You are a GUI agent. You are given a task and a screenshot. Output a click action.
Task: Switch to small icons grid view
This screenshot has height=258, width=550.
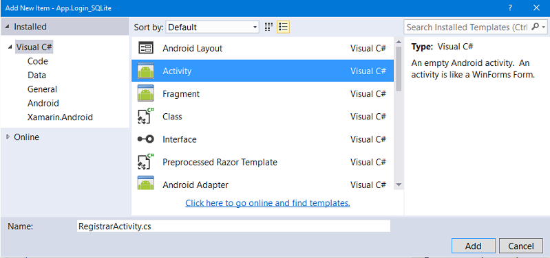point(268,27)
